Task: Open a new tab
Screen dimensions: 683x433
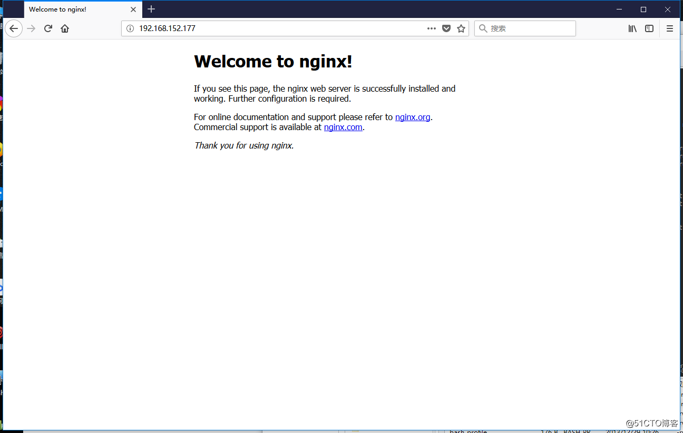Action: (151, 9)
